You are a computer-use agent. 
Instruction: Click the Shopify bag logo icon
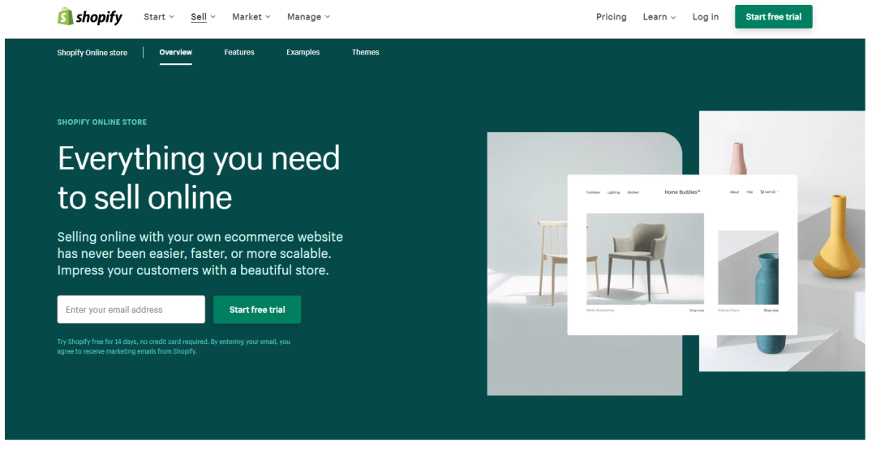click(66, 17)
